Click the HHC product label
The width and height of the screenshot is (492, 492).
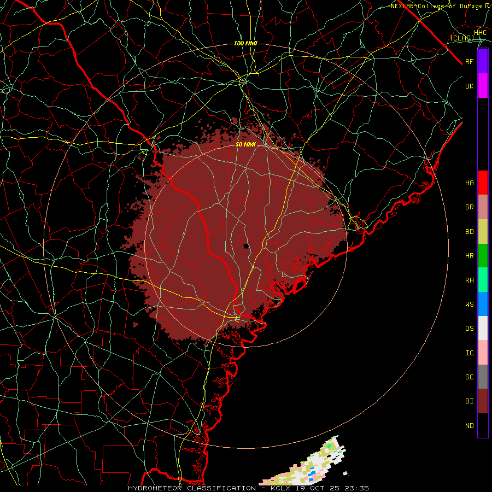481,33
